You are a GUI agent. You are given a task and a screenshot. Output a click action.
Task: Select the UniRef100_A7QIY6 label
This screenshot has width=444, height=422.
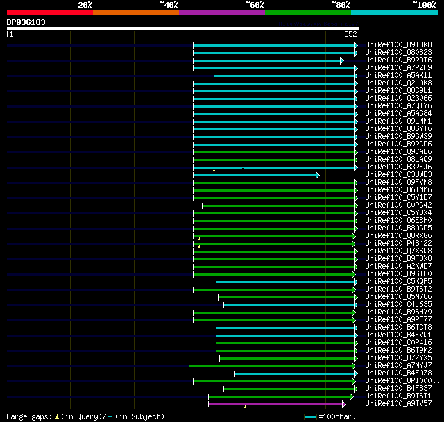(398, 106)
